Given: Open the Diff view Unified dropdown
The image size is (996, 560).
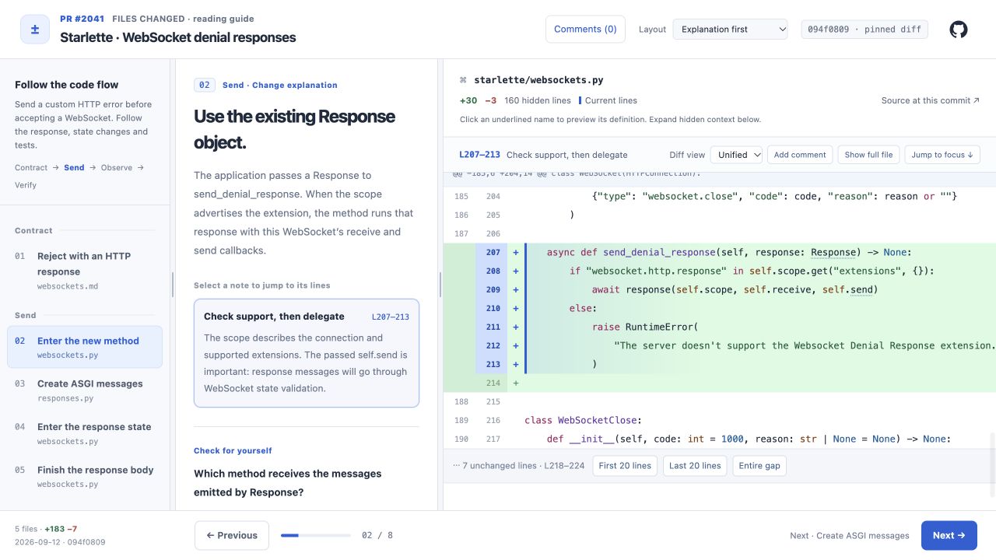Looking at the screenshot, I should tap(736, 155).
